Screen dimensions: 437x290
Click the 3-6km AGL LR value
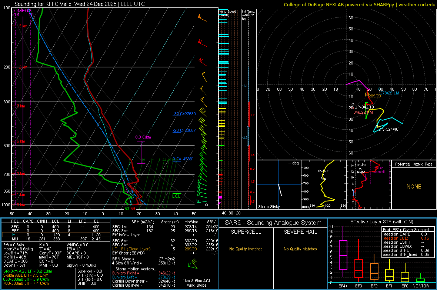point(26,275)
